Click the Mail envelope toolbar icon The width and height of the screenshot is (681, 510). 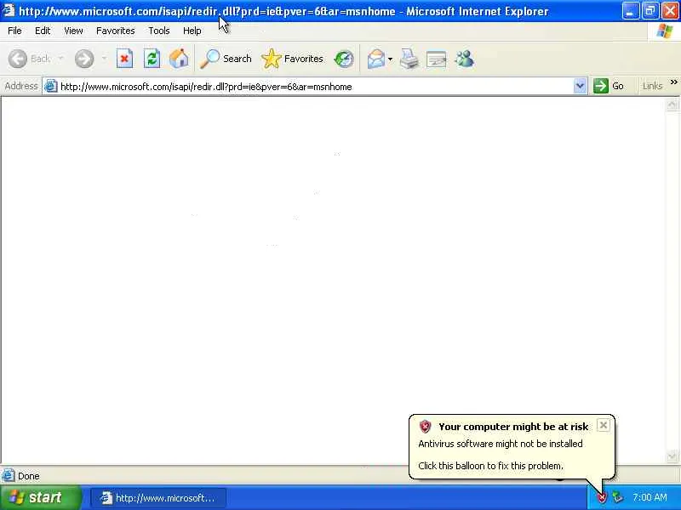376,59
